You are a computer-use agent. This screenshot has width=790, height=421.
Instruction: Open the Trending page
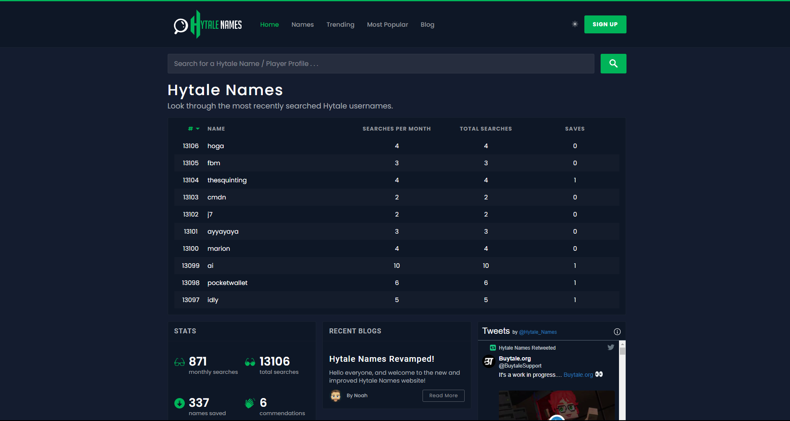[340, 25]
